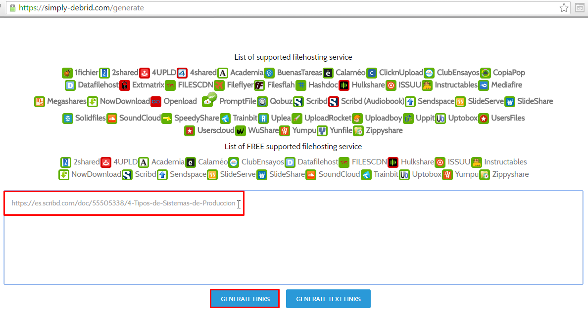The image size is (588, 319).
Task: Click the "Datafilehost" label in the FREE list
Action: (318, 162)
